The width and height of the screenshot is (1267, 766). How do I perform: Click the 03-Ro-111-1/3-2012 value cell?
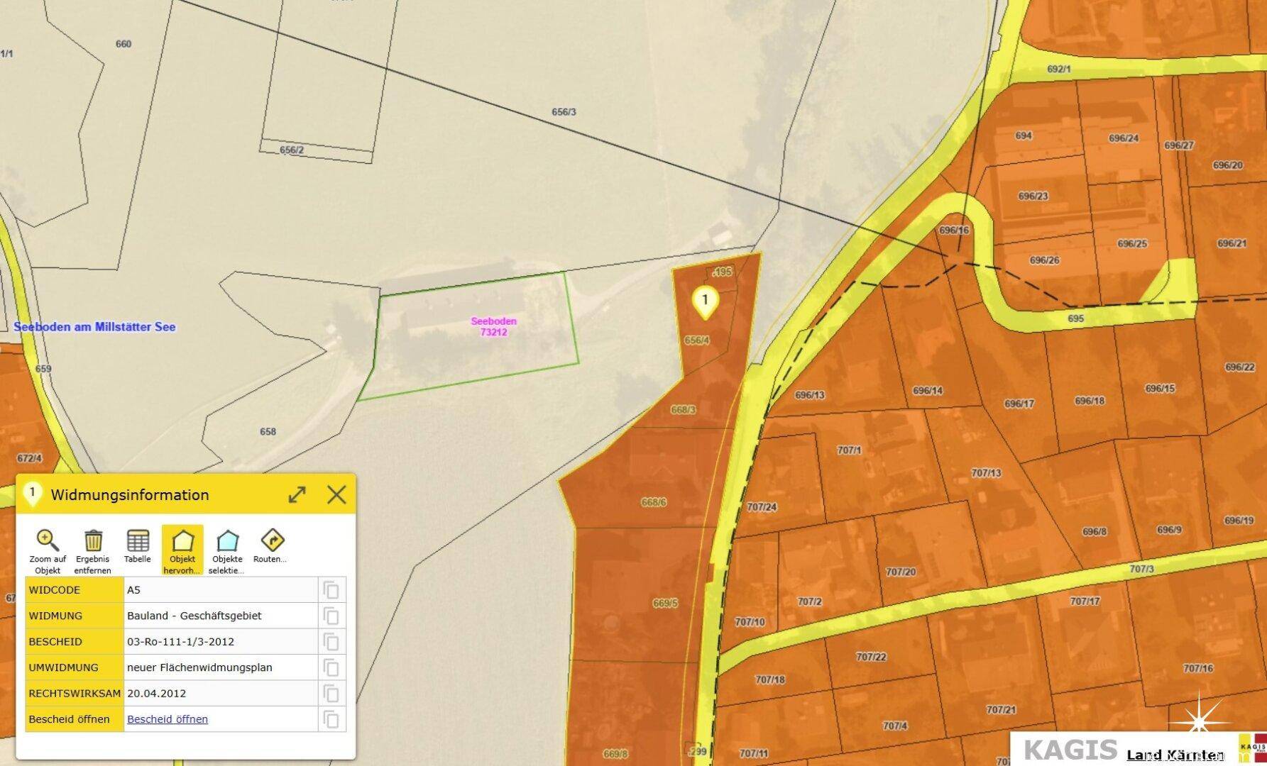[220, 642]
